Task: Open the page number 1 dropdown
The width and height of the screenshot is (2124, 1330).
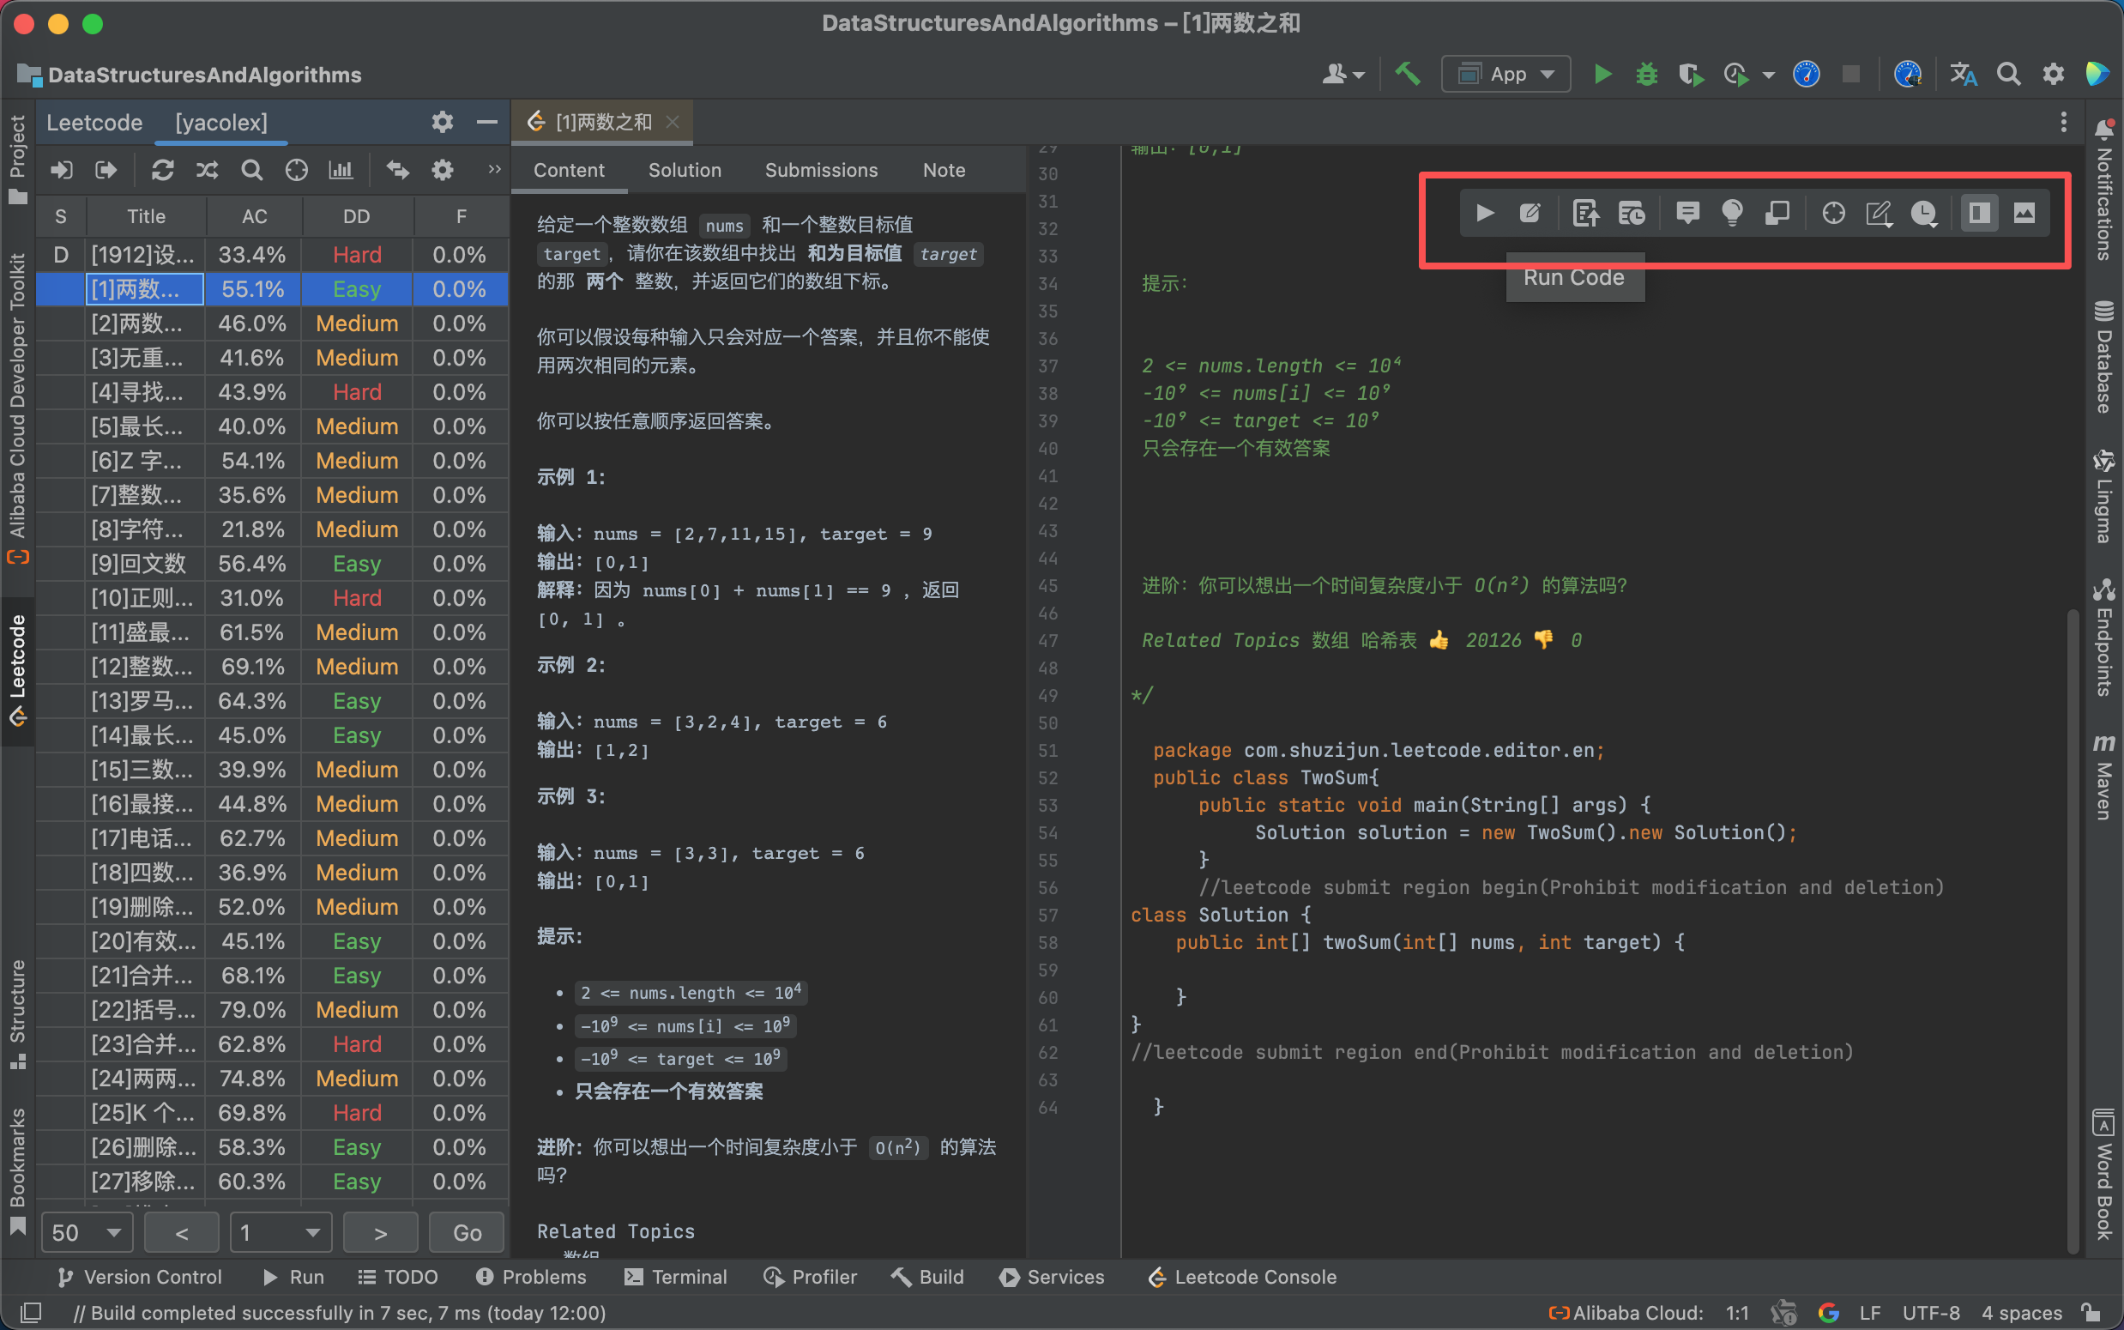Action: click(281, 1231)
